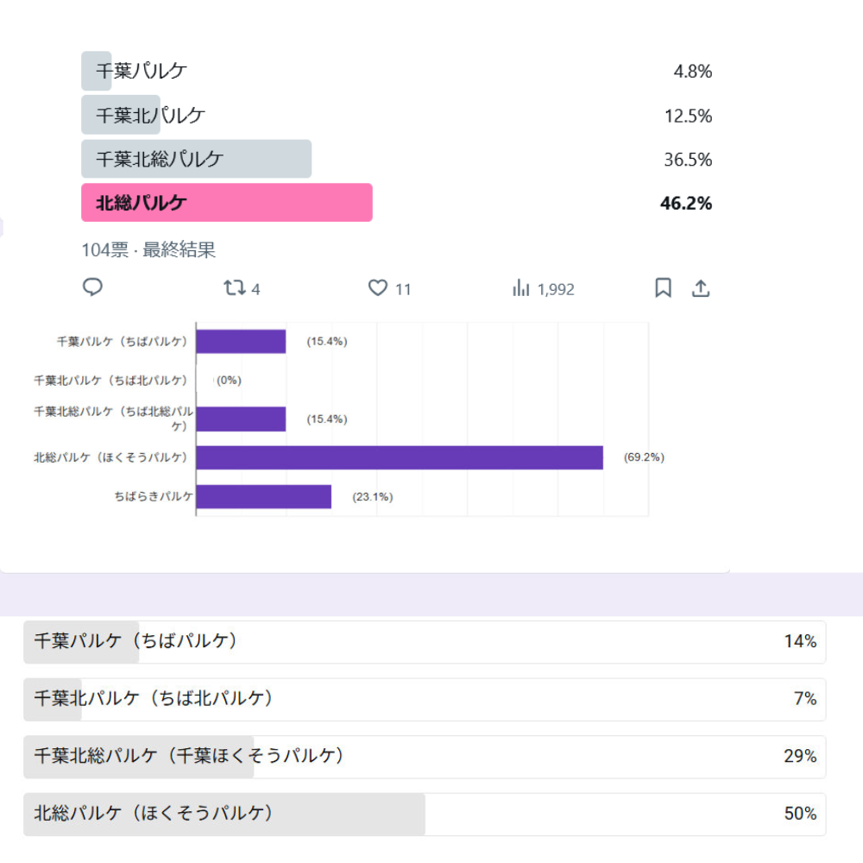Click the purple ちばらきパルケ 23.1% bar
This screenshot has width=863, height=863.
pos(263,496)
